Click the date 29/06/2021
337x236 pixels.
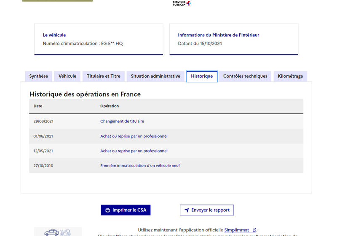coord(43,121)
